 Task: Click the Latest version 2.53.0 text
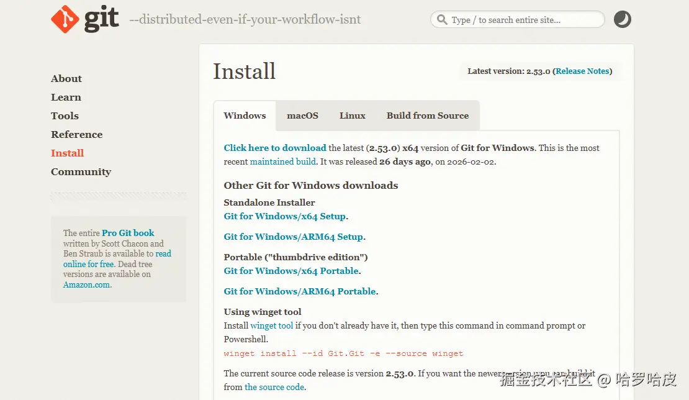coord(509,71)
